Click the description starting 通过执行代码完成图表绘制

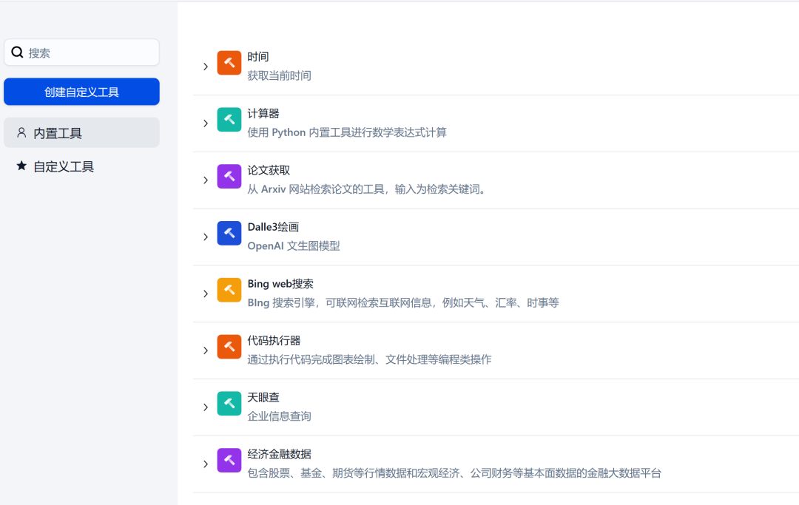[x=369, y=359]
